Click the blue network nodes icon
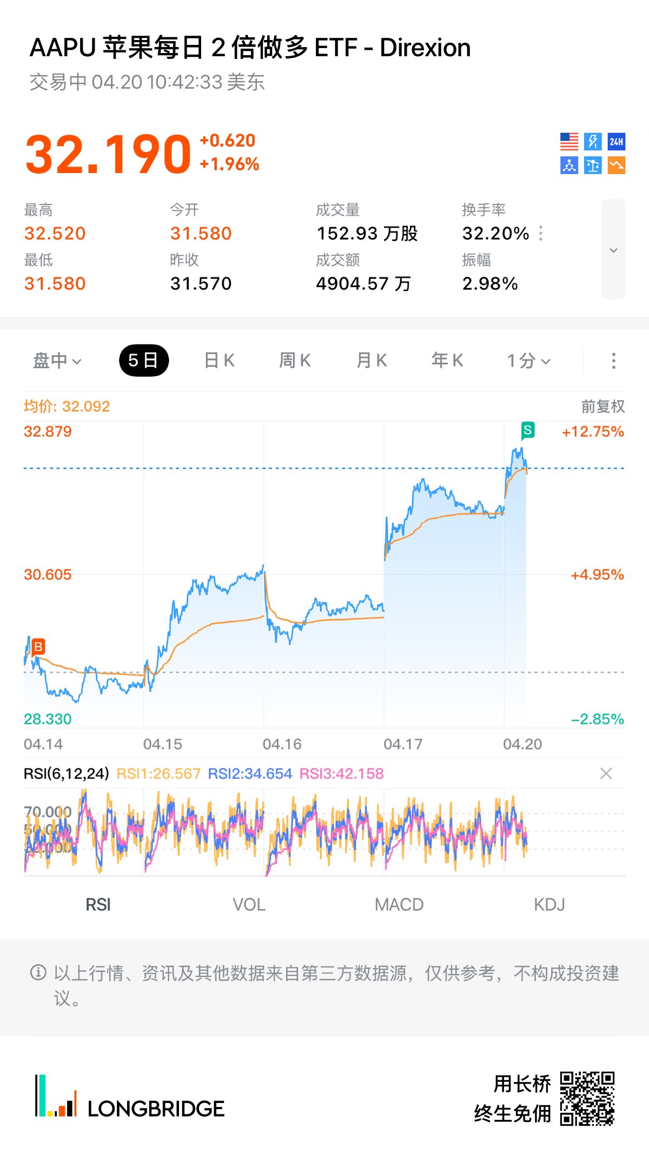Image resolution: width=649 pixels, height=1162 pixels. tap(569, 165)
